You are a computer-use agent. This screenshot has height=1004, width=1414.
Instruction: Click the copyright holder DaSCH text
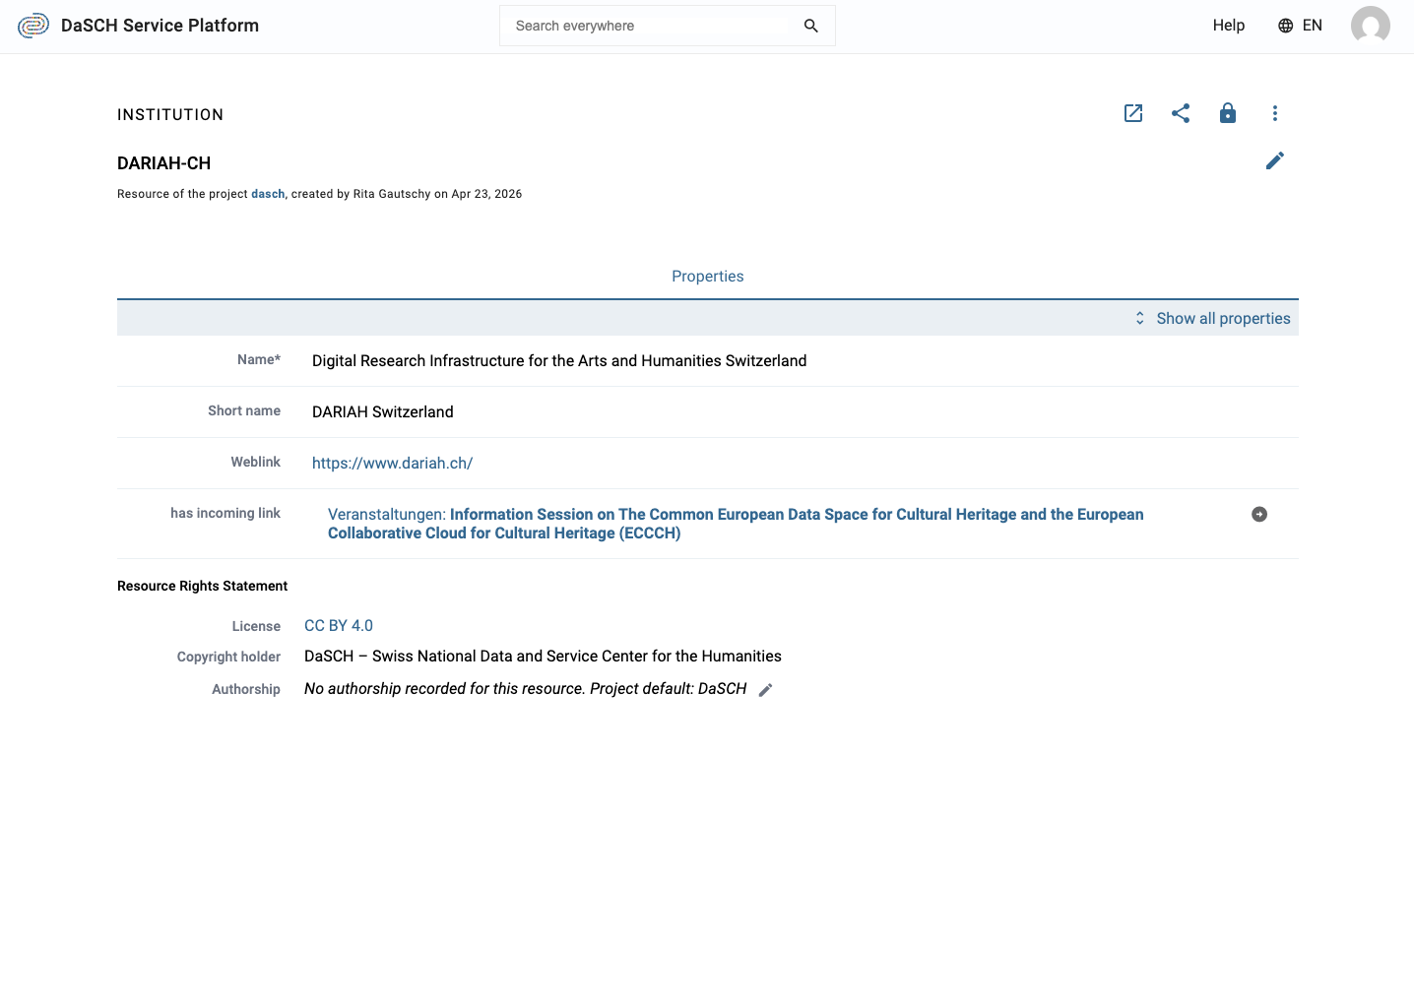pyautogui.click(x=543, y=657)
